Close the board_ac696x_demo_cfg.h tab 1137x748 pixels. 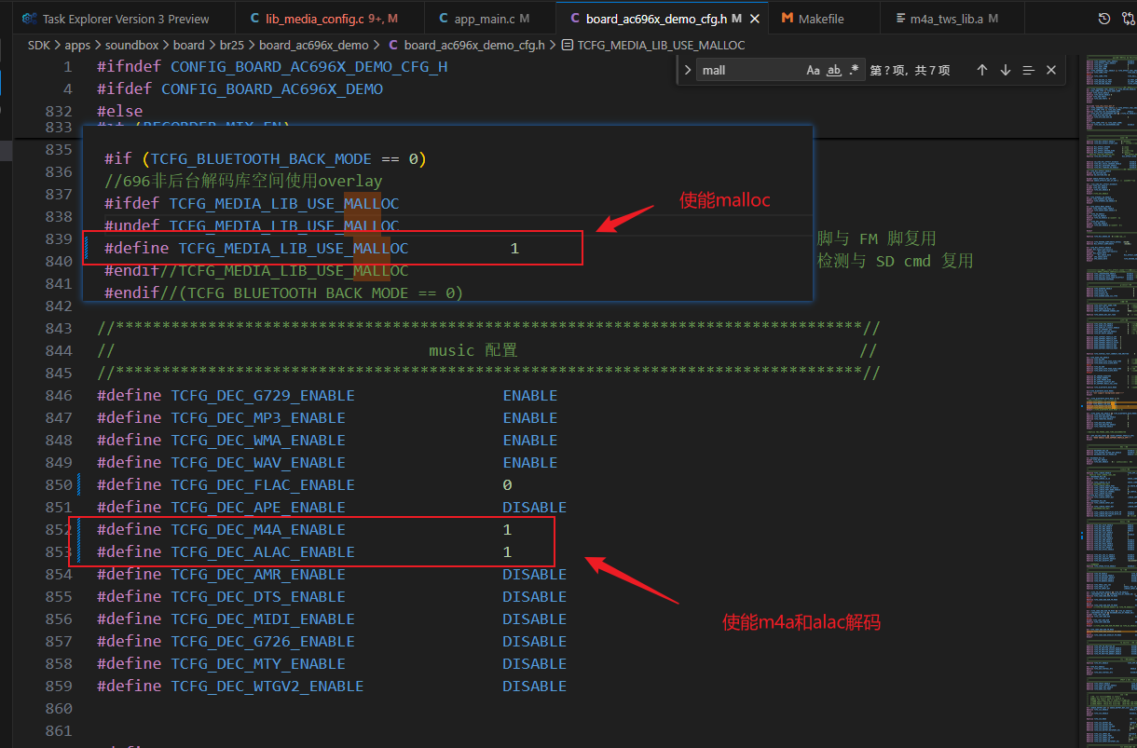point(754,19)
